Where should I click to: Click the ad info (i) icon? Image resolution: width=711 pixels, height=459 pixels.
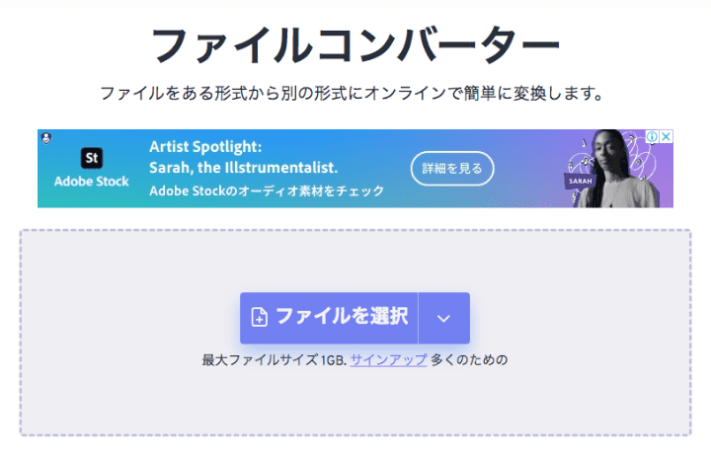[652, 136]
